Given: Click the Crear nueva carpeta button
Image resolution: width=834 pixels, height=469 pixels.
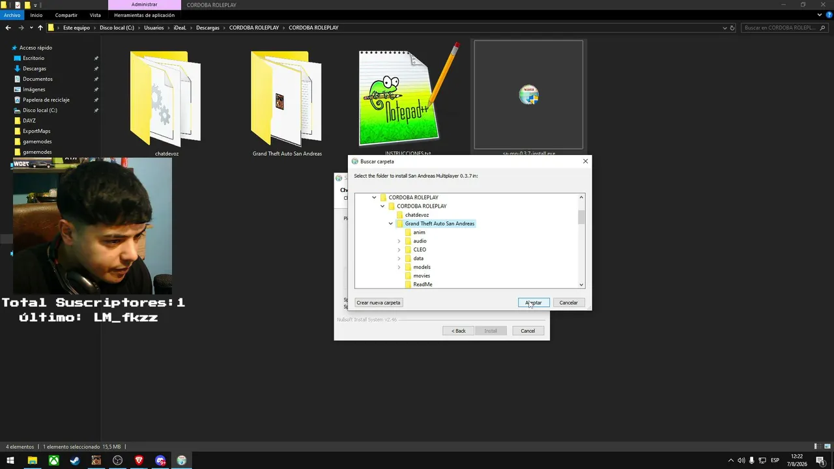Looking at the screenshot, I should click(x=379, y=303).
